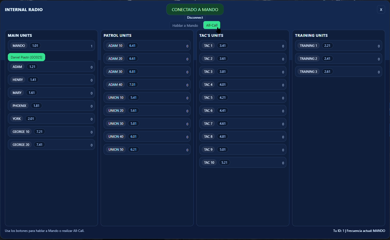Select the TAC 1 channel

coord(243,46)
